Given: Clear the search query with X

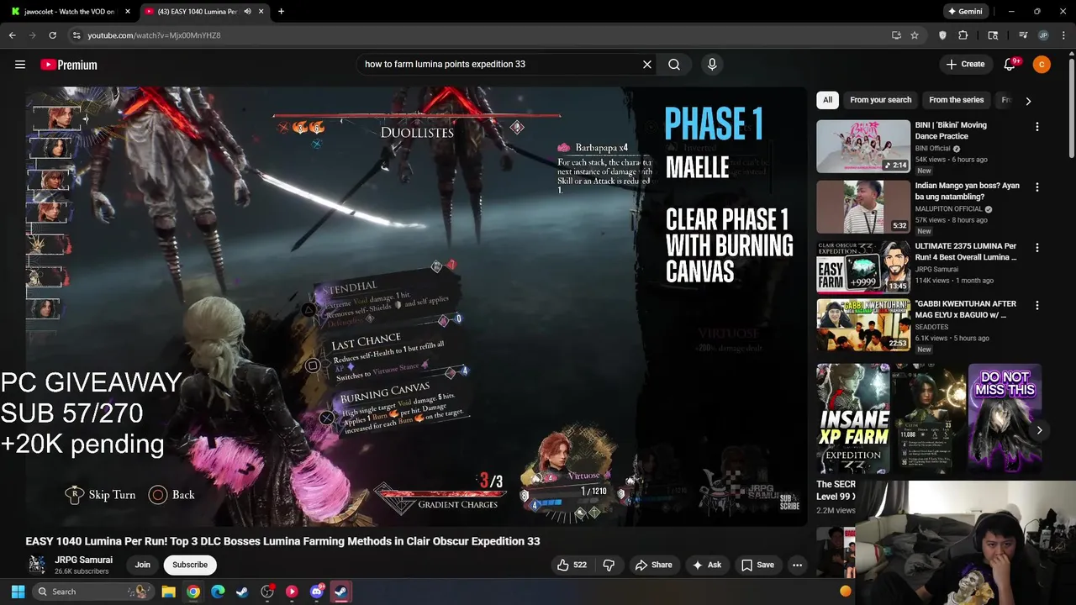Looking at the screenshot, I should point(647,64).
